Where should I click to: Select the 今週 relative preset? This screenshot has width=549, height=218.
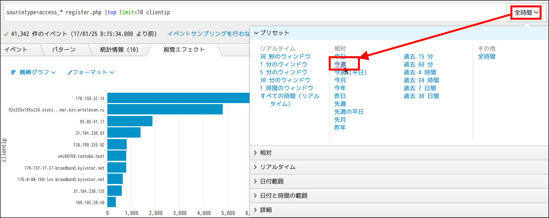click(340, 64)
